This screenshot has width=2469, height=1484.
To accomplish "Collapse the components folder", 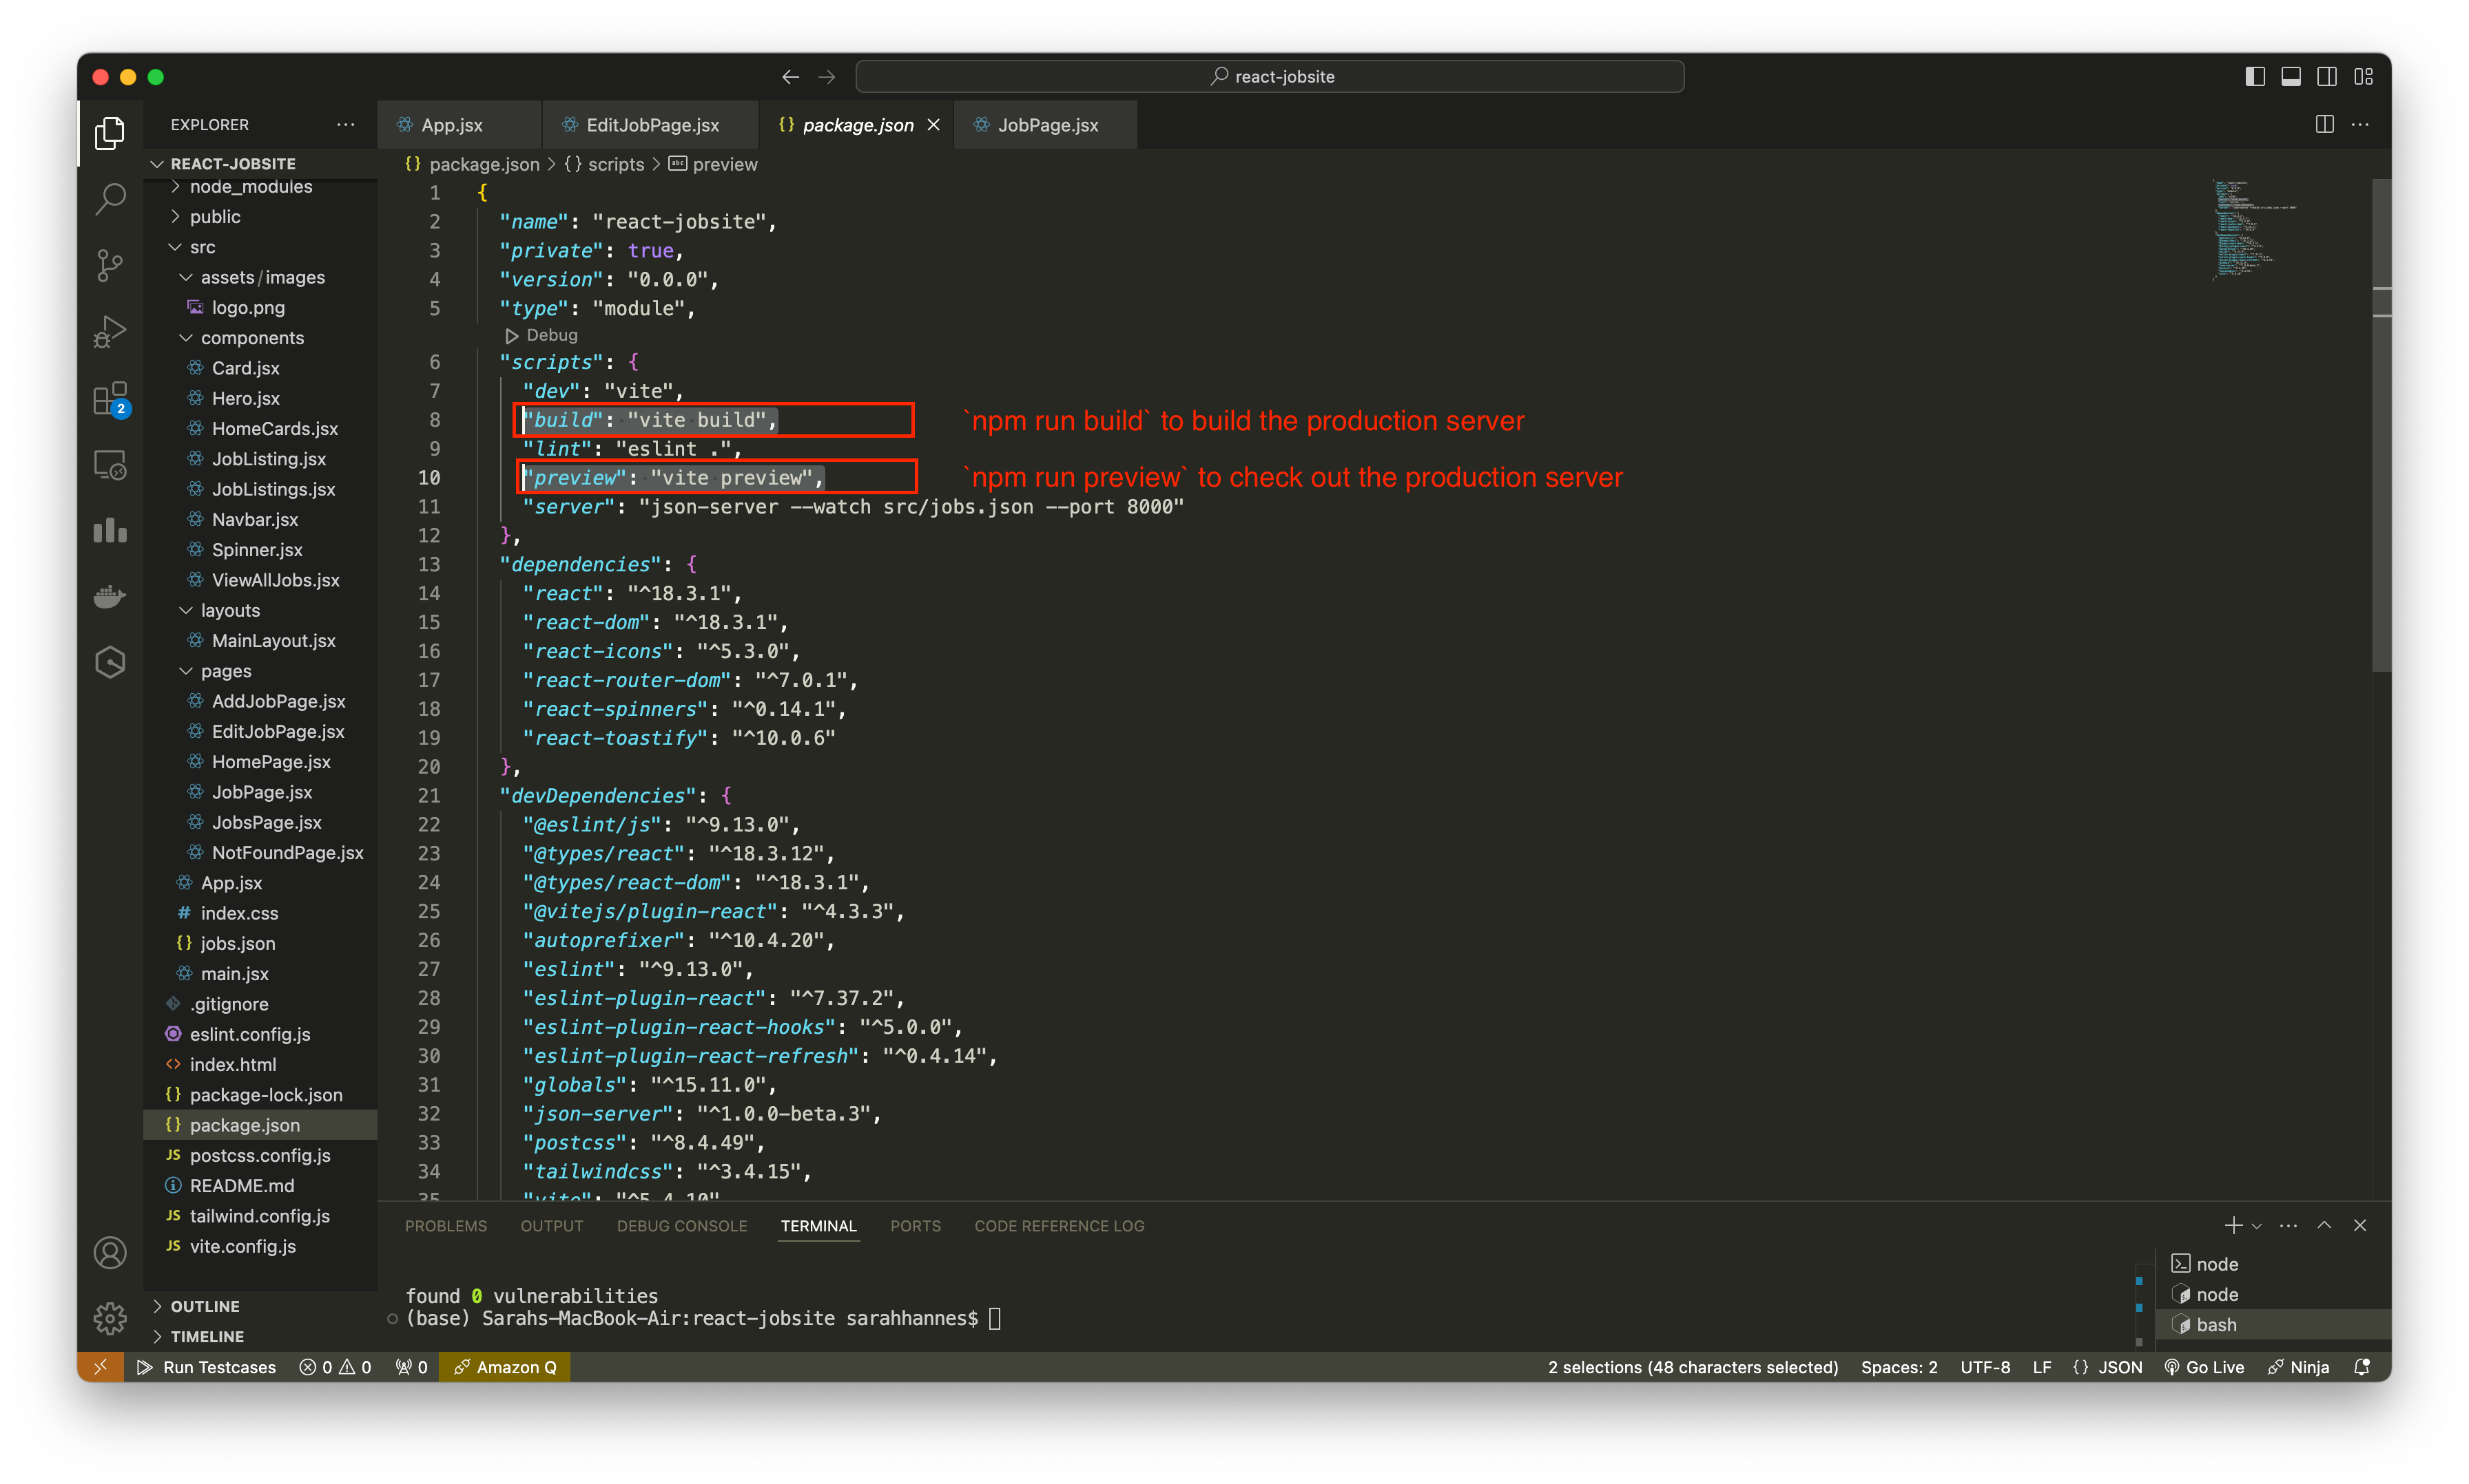I will tap(260, 337).
